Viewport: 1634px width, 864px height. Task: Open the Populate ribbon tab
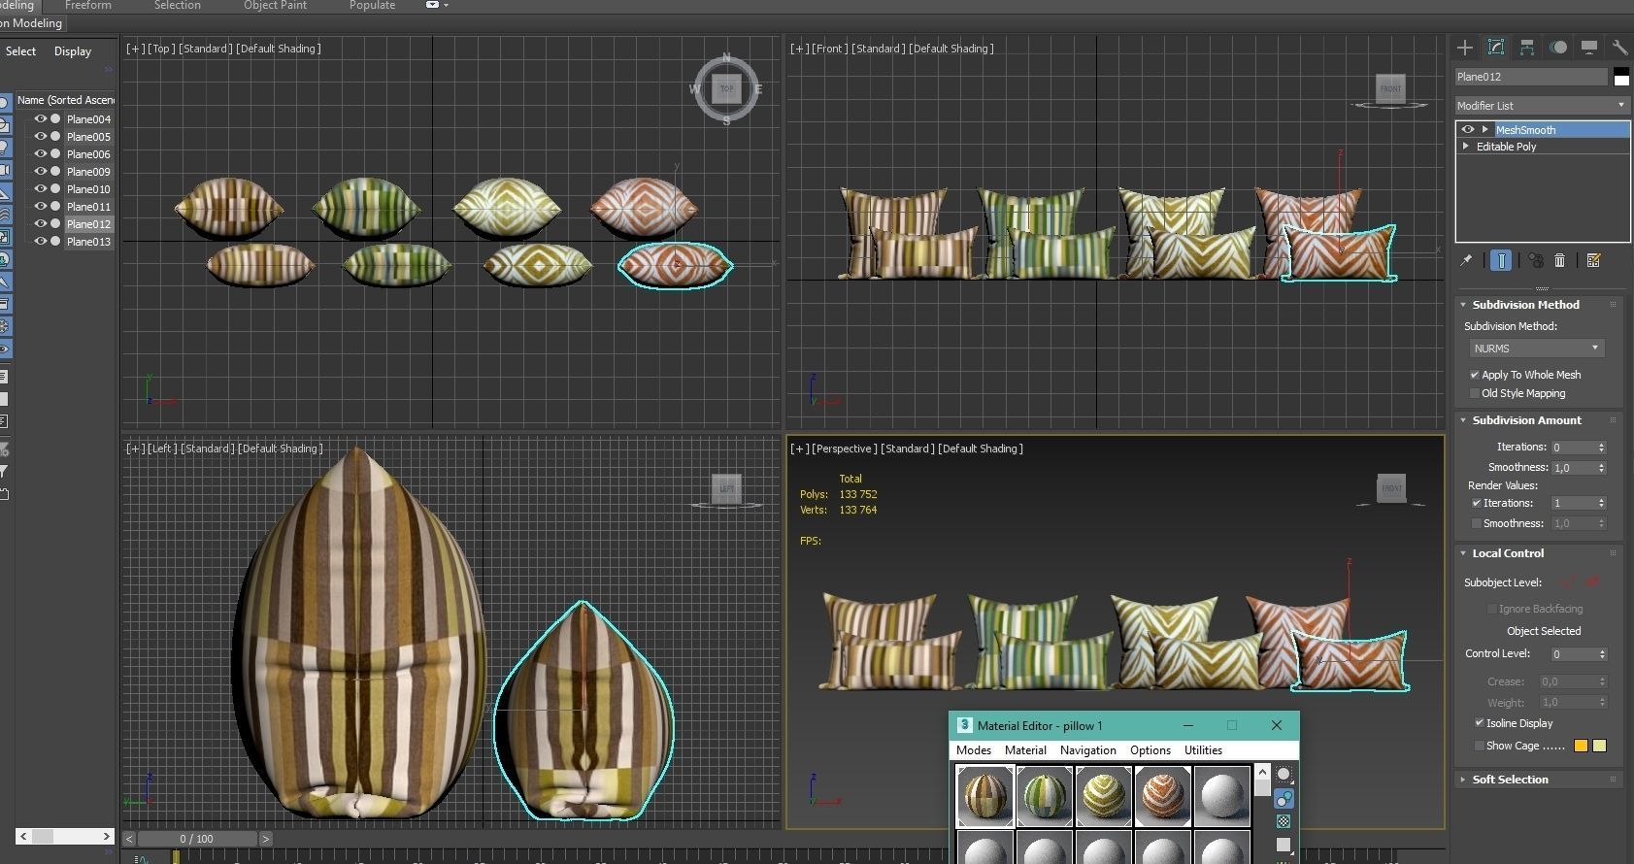[372, 6]
